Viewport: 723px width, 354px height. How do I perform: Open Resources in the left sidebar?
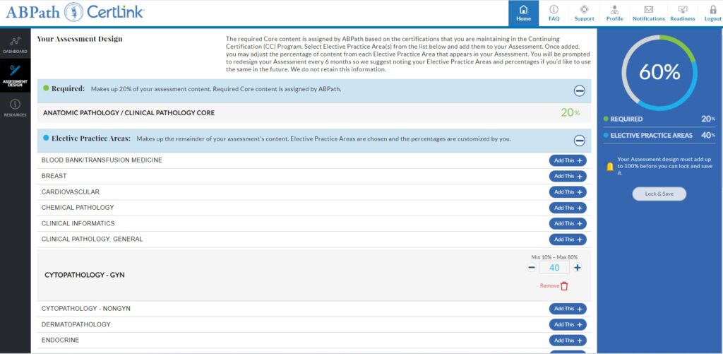[15, 107]
